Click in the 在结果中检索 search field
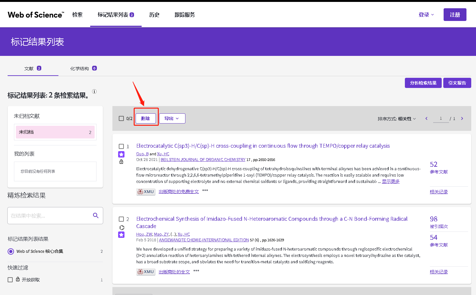Screen dimensions: 476x295 tap(49, 216)
